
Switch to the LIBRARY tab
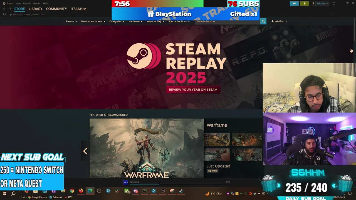point(36,9)
